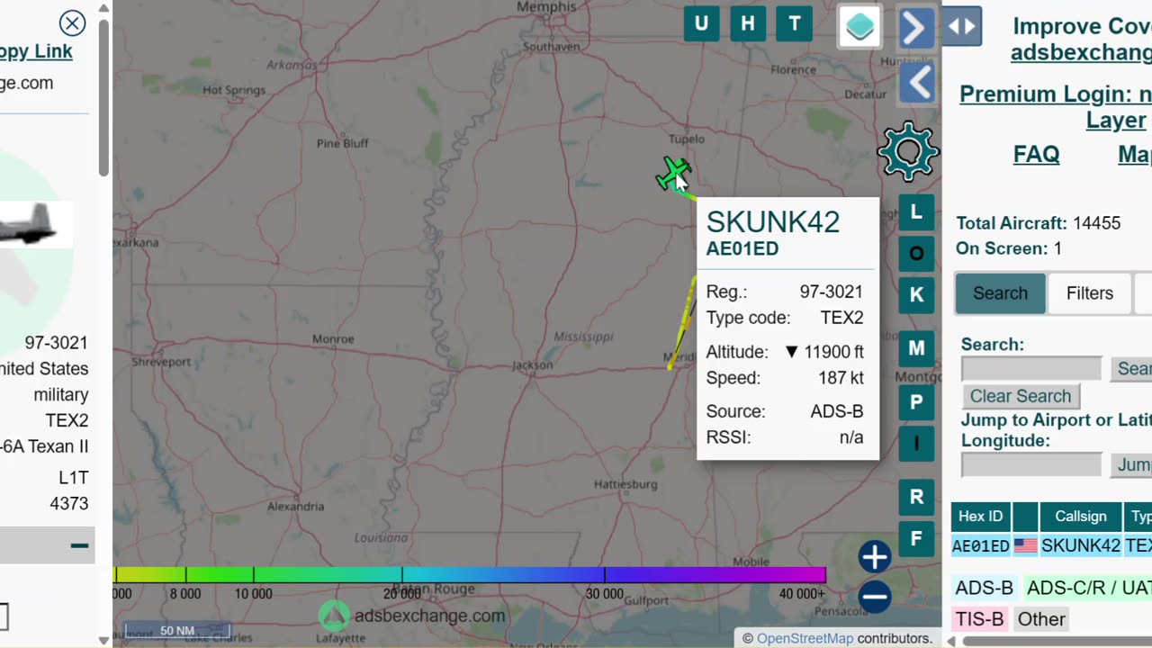Click type code TEX2 in popup
Screen dimensions: 1152x648
coord(841,318)
